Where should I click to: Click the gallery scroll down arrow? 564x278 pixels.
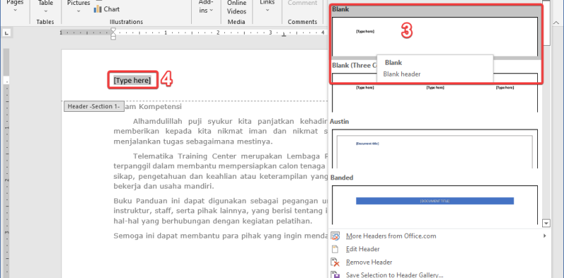point(546,223)
